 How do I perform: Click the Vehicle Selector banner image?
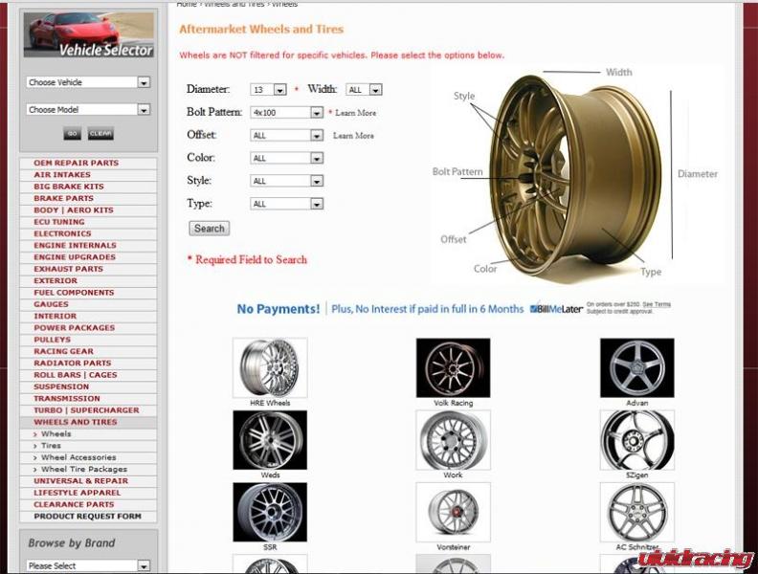(89, 34)
